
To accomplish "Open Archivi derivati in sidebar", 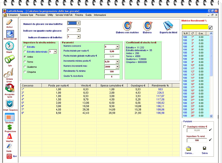I will [10, 34].
